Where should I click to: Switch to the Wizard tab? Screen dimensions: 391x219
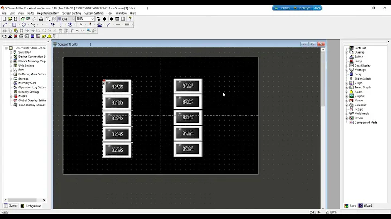(x=365, y=205)
